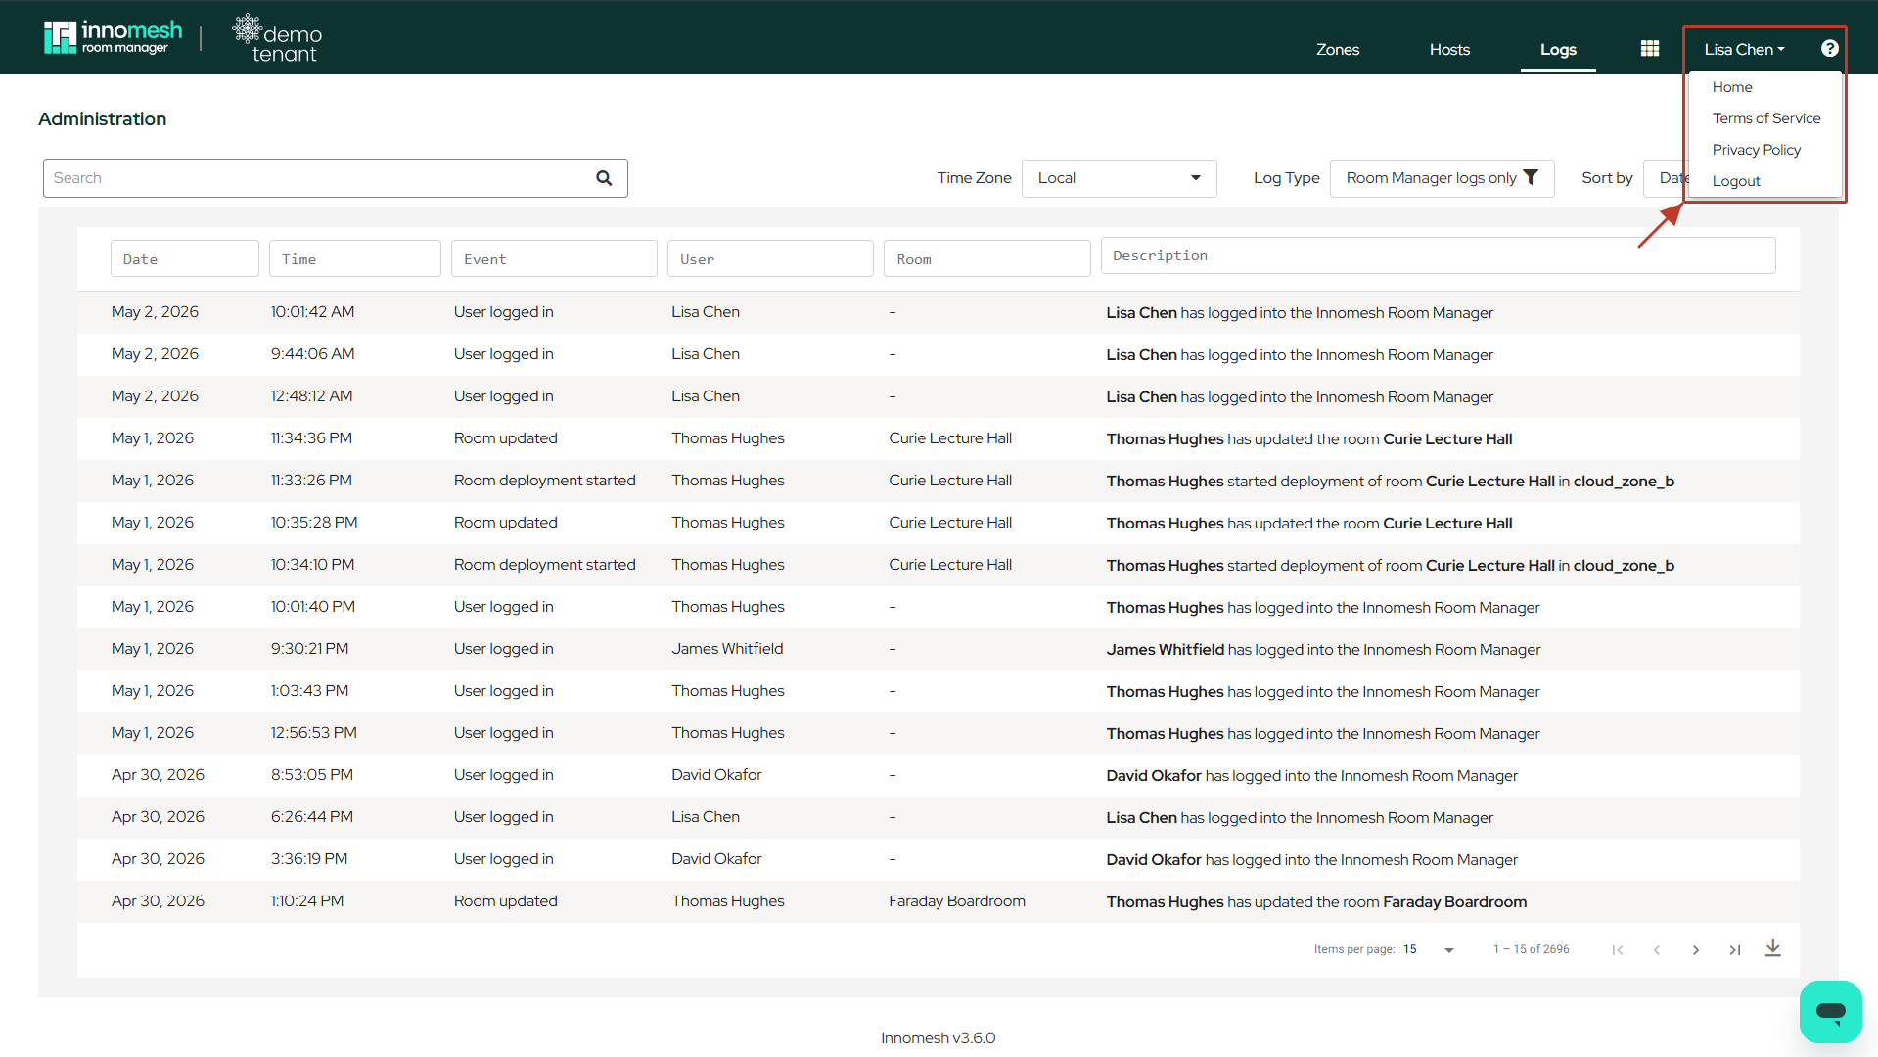The width and height of the screenshot is (1878, 1057).
Task: Open the help question mark icon
Action: click(1829, 49)
